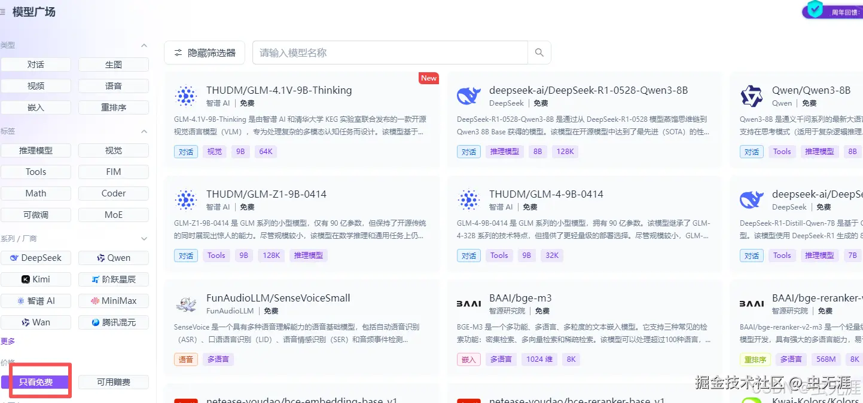The image size is (863, 403).
Task: Click the filter icon in 隐藏筛选器
Action: 178,53
